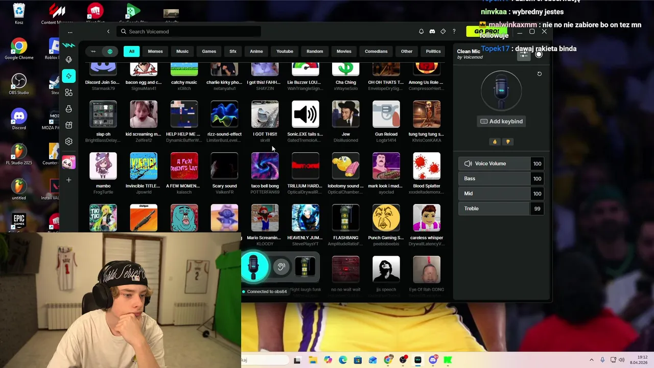Toggle the circular record button near Clean Mic
654x368 pixels.
click(x=539, y=54)
